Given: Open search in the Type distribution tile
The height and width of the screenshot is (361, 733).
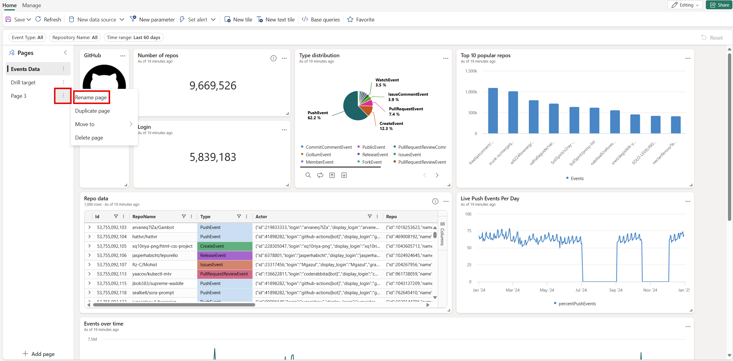Looking at the screenshot, I should coord(308,175).
